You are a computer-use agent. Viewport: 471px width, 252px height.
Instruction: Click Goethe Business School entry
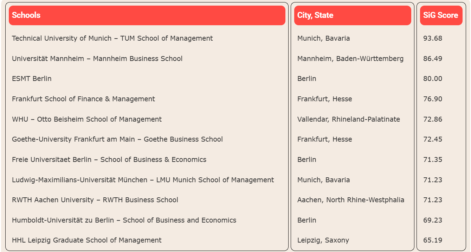tap(117, 139)
